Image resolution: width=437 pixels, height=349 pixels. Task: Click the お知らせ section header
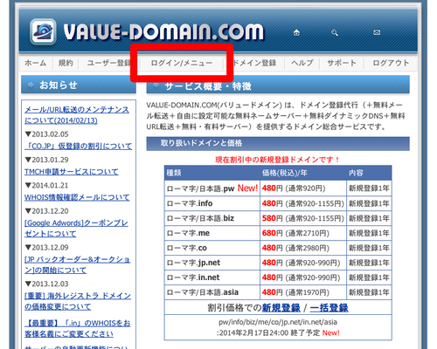(x=79, y=85)
